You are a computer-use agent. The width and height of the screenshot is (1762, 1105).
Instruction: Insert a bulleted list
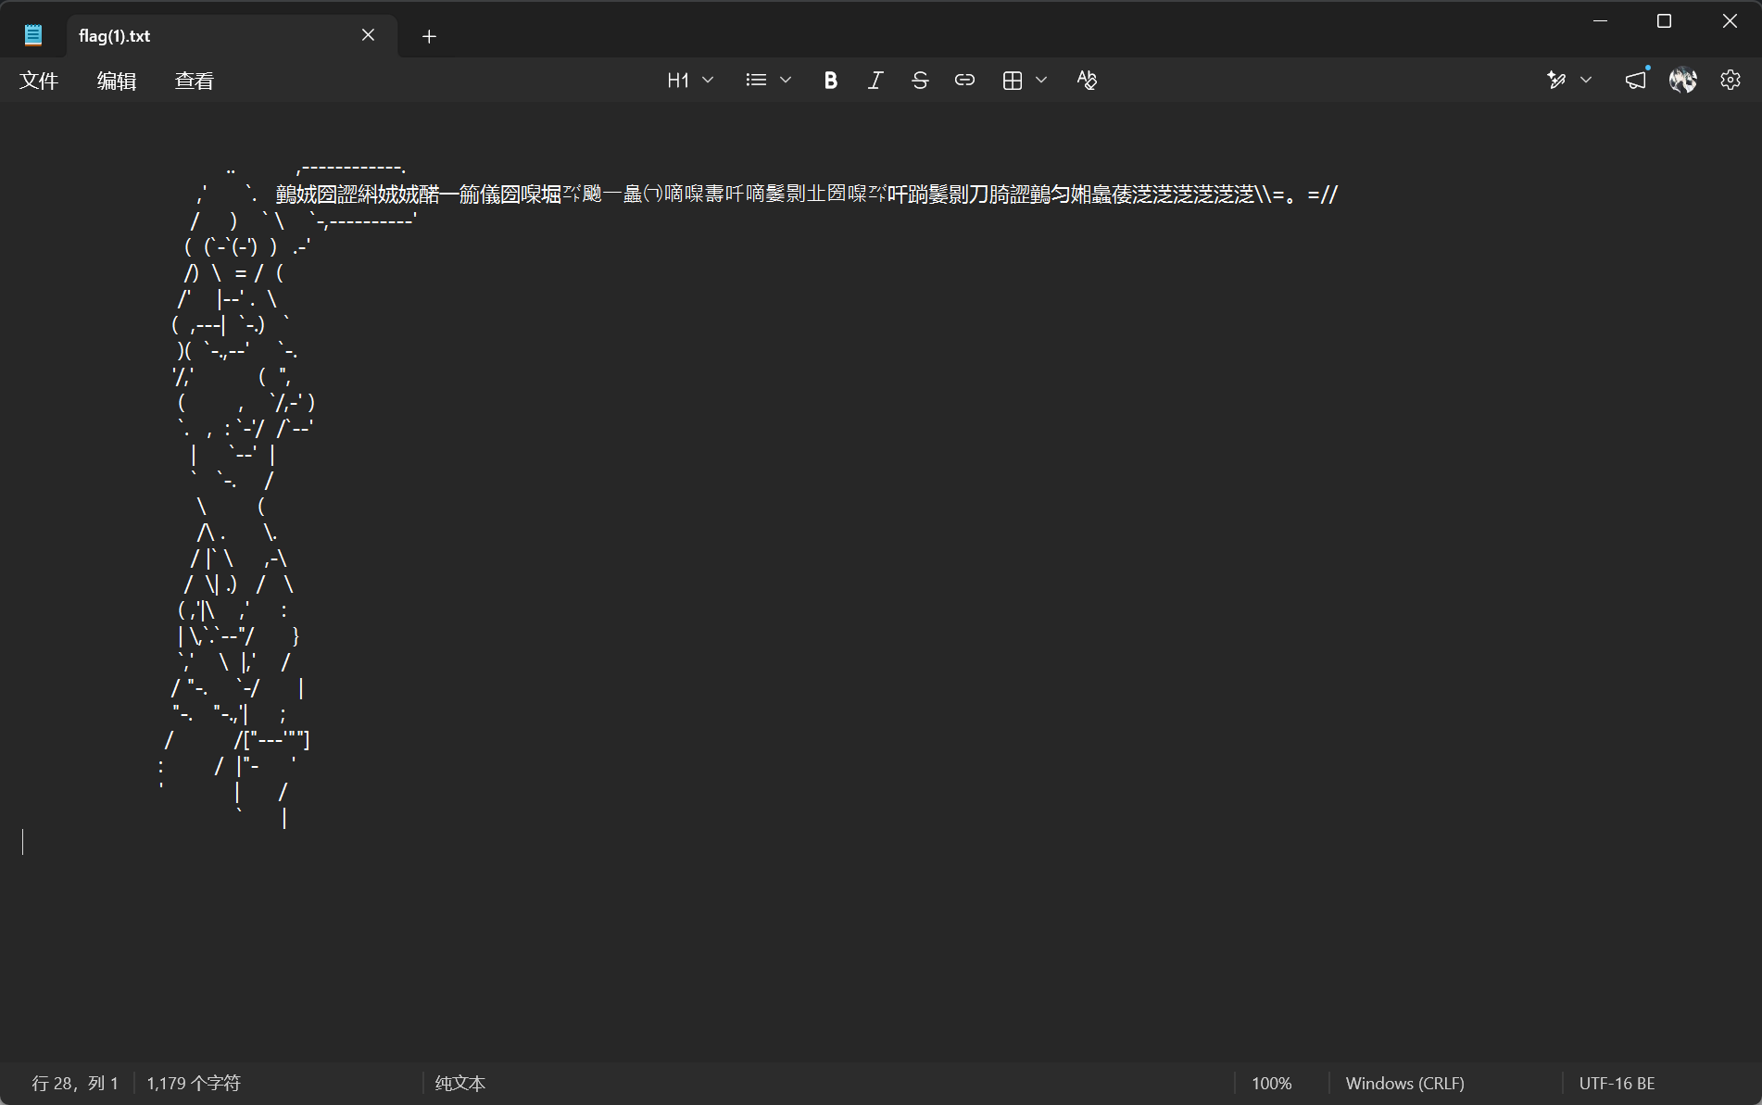coord(756,81)
